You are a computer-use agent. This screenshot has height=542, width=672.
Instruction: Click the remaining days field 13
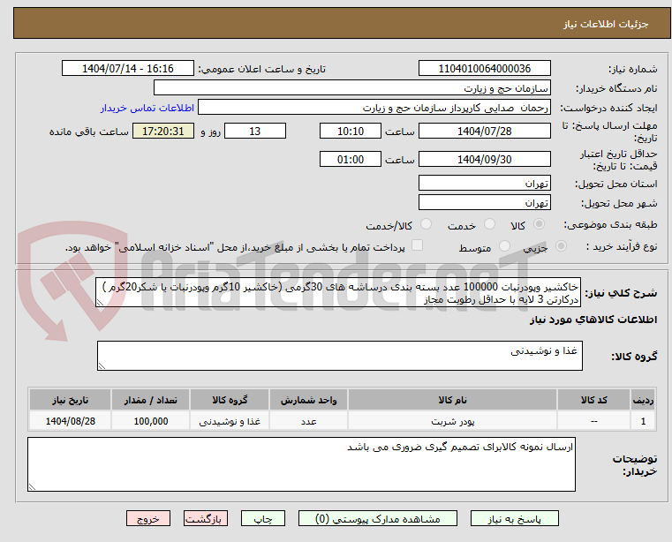pos(255,131)
